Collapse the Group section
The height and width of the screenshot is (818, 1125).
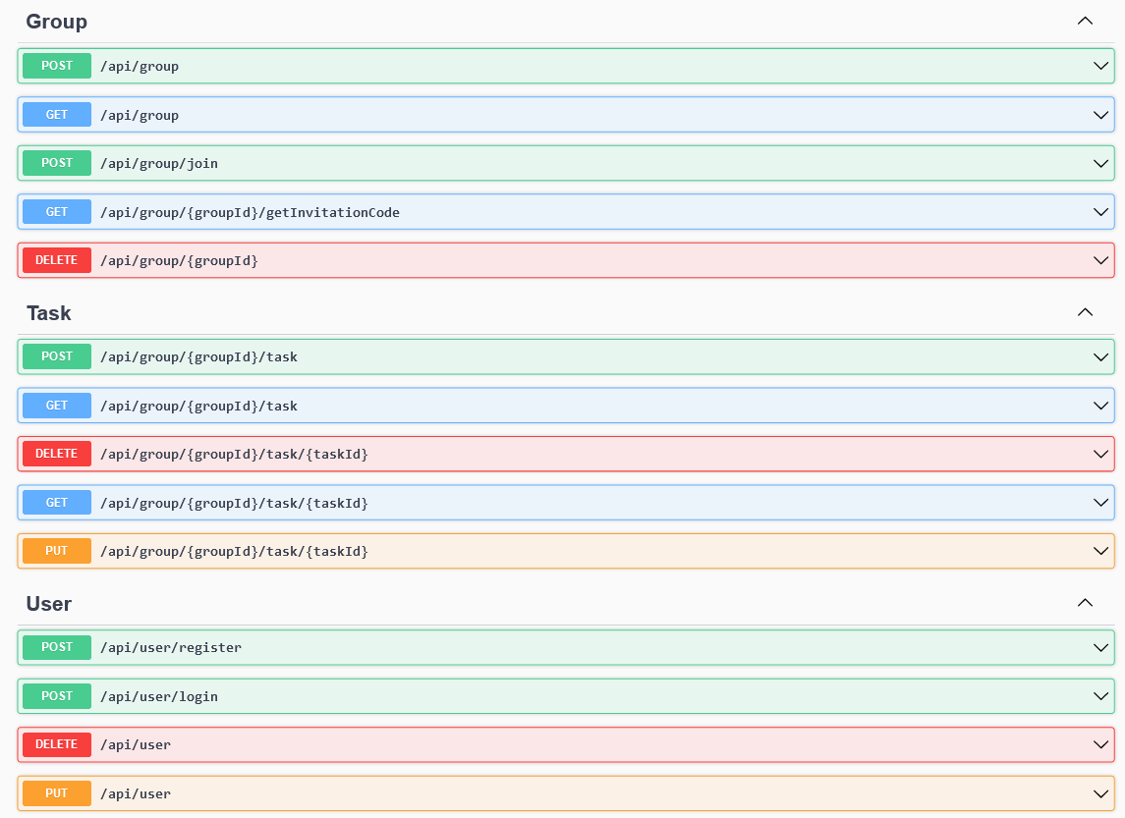click(x=1085, y=21)
